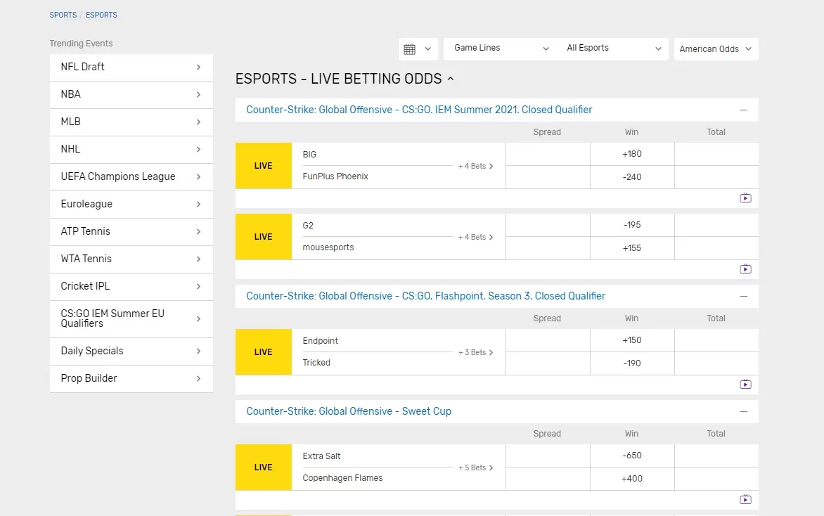The height and width of the screenshot is (516, 824).
Task: Bet on Extra Salt at -650
Action: [632, 456]
